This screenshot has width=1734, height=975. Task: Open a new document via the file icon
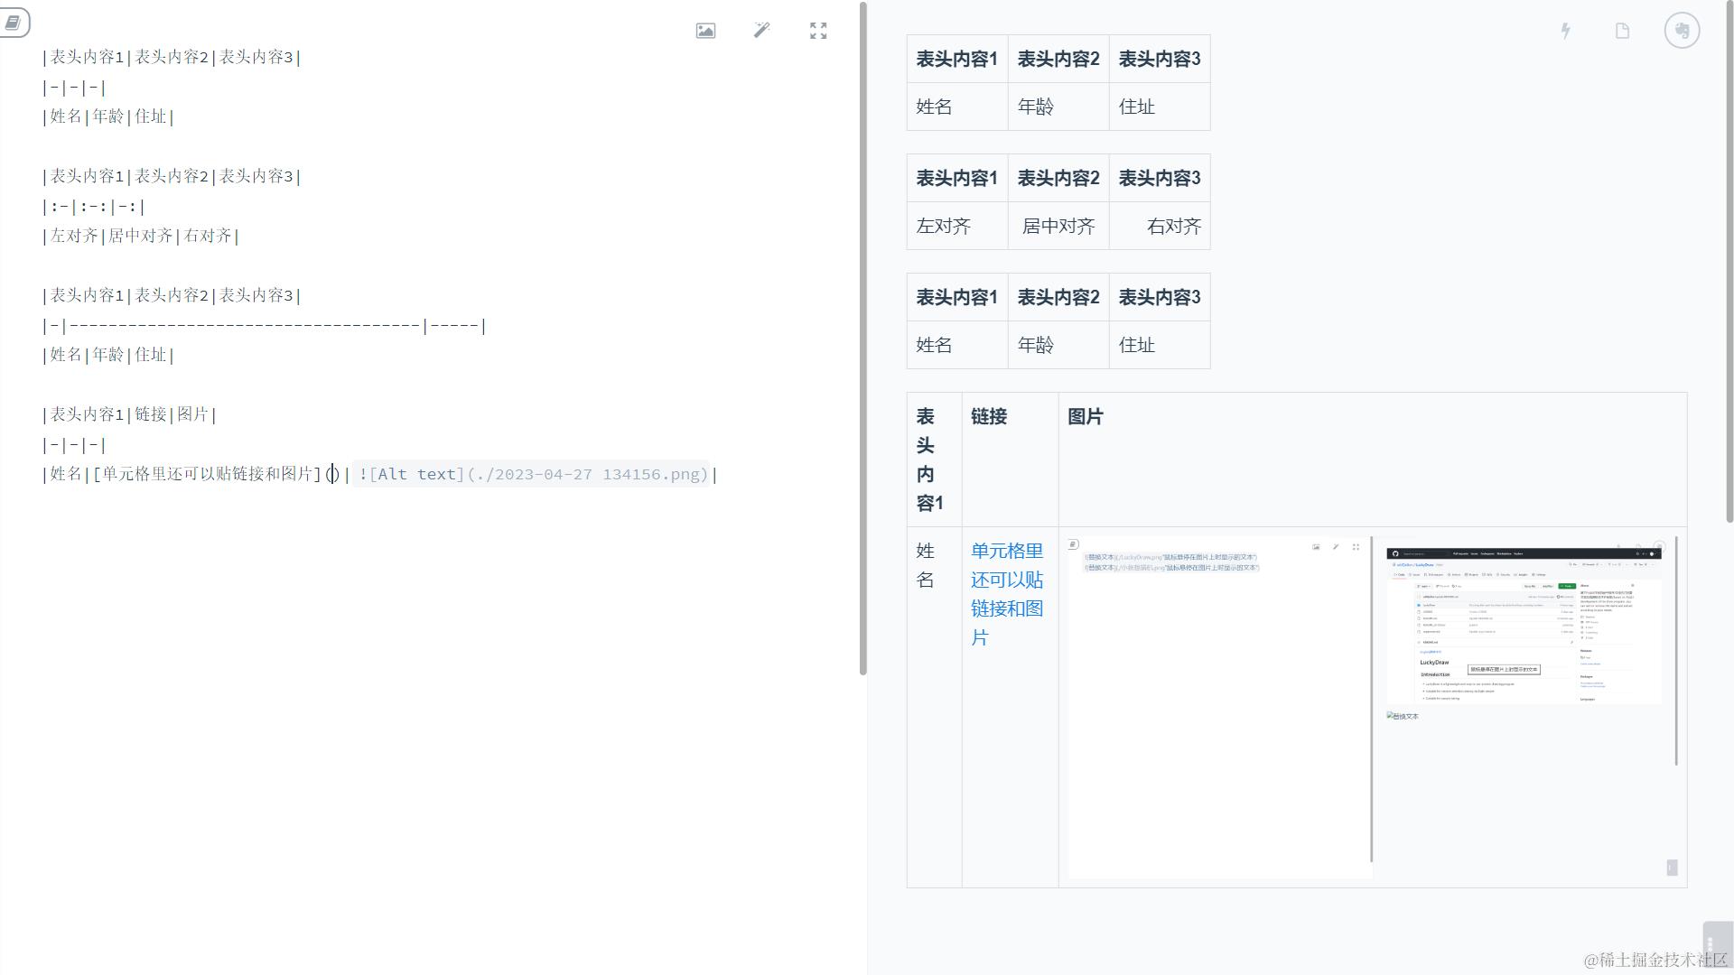click(x=1622, y=30)
